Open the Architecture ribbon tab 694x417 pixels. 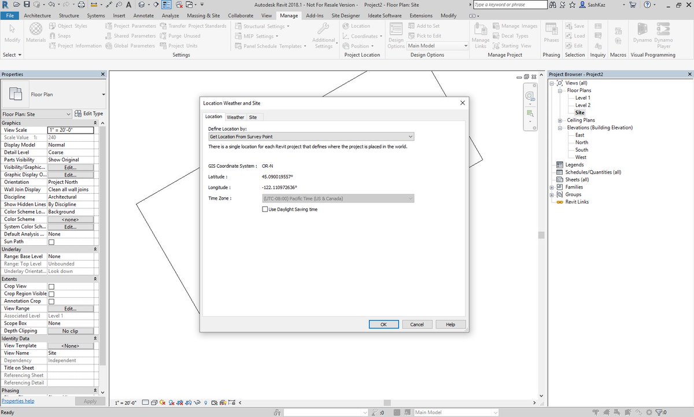pos(37,16)
